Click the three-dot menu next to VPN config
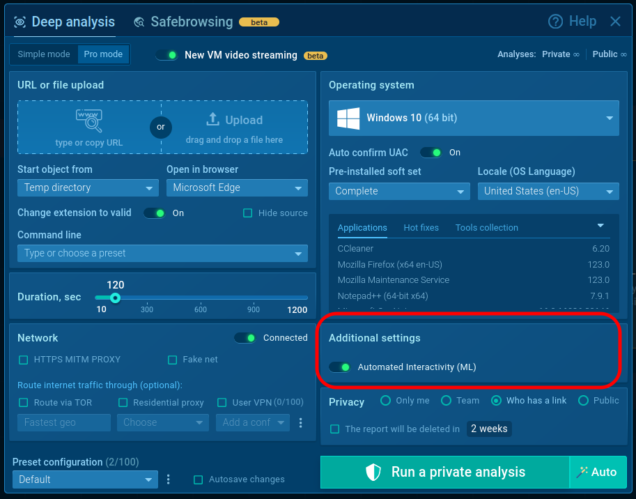The height and width of the screenshot is (499, 636). 301,422
